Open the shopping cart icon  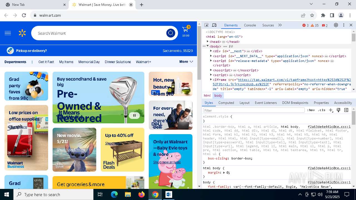tap(186, 31)
